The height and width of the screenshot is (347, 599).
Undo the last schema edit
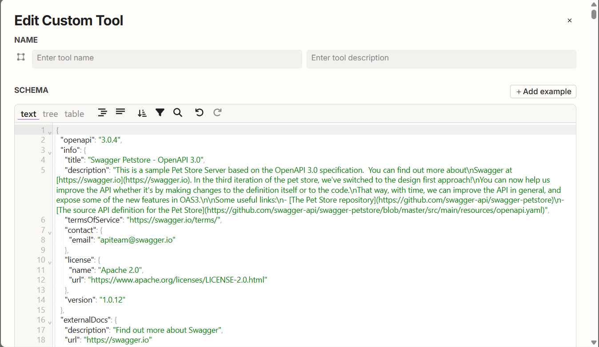click(x=199, y=113)
